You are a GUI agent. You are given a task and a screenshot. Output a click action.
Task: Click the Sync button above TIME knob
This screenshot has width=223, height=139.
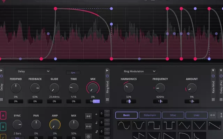click(73, 73)
